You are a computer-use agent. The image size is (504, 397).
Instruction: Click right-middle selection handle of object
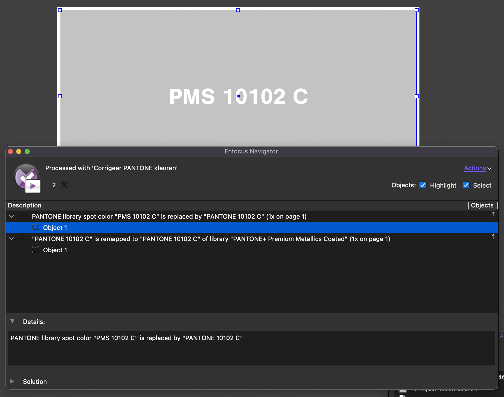(x=417, y=96)
